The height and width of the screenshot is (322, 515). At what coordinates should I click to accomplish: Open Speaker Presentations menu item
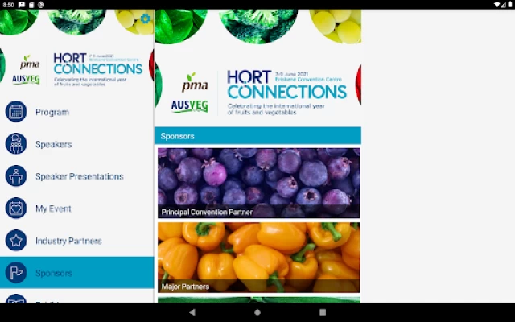(77, 176)
